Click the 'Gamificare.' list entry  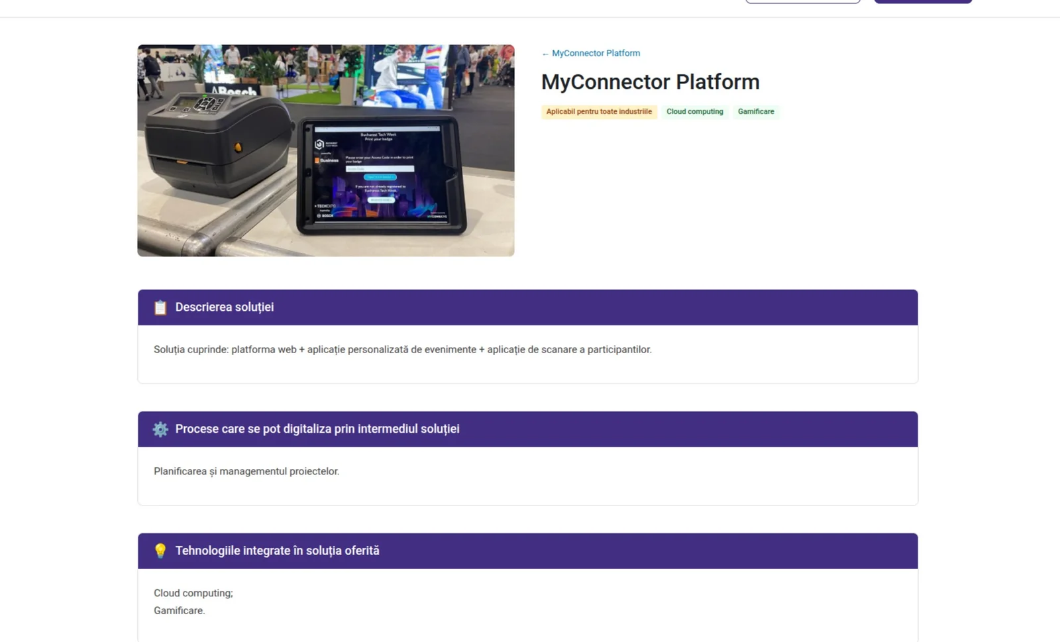[x=180, y=610]
